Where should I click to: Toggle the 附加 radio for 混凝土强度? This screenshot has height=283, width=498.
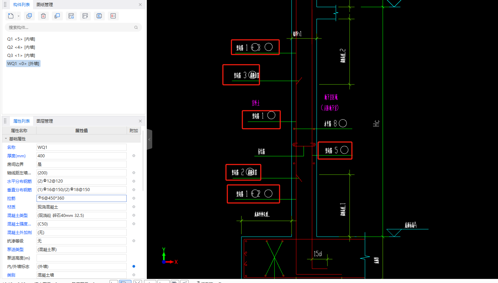134,224
